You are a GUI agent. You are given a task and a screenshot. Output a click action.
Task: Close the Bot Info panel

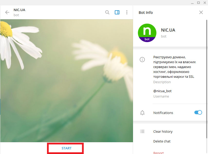pyautogui.click(x=201, y=12)
